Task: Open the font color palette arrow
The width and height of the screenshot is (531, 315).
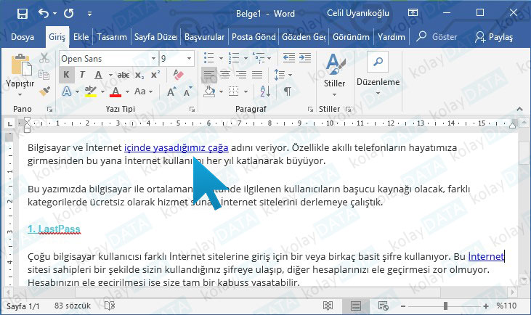Action: [127, 91]
